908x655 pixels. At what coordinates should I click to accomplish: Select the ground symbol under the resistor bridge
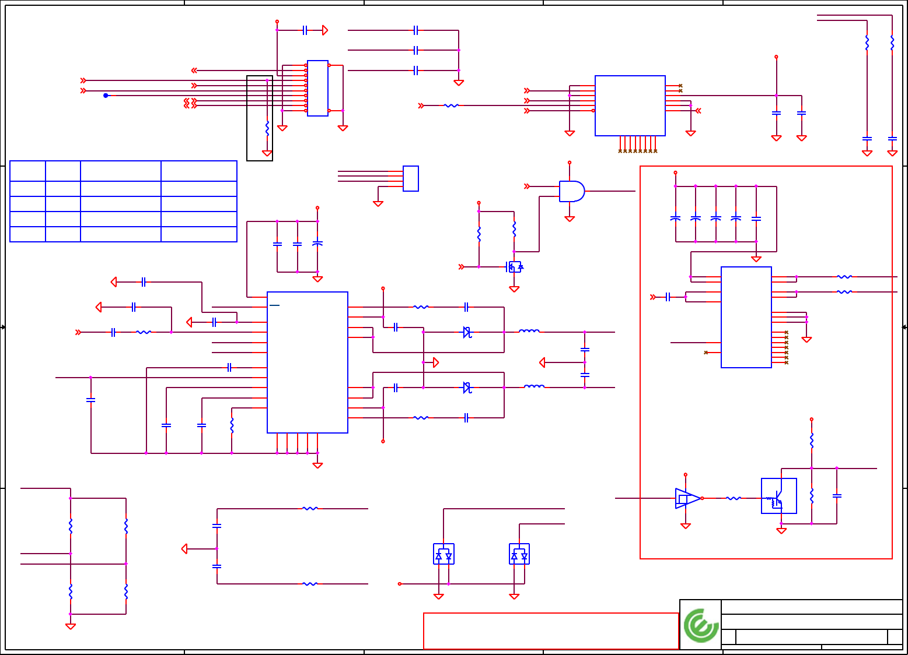(x=71, y=626)
